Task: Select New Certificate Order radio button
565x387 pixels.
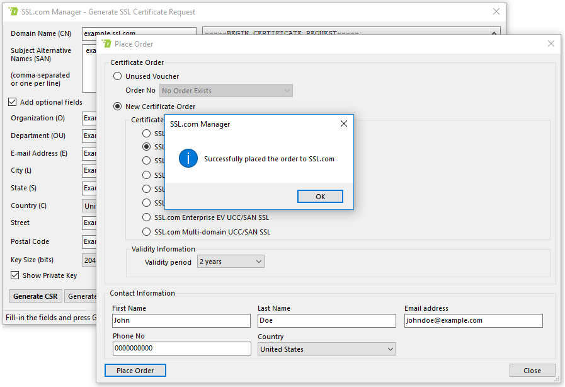Action: [117, 107]
